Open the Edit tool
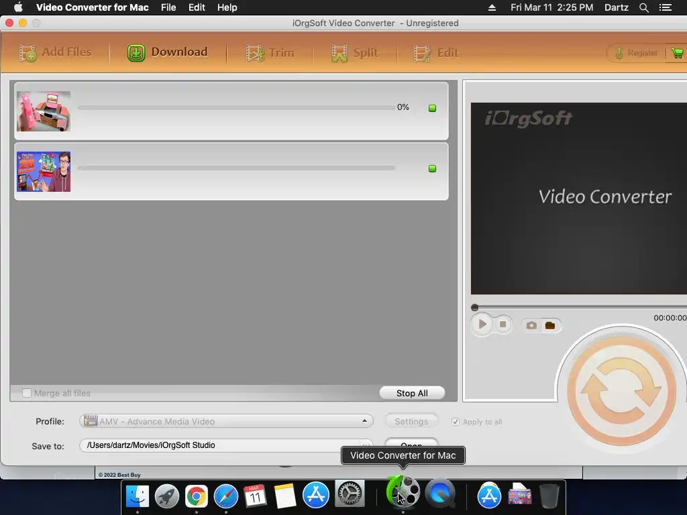 (x=435, y=53)
